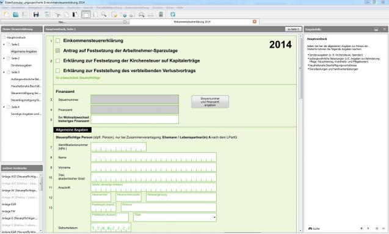Click the calculator icon in toolbar
The image size is (389, 234).
[161, 15]
